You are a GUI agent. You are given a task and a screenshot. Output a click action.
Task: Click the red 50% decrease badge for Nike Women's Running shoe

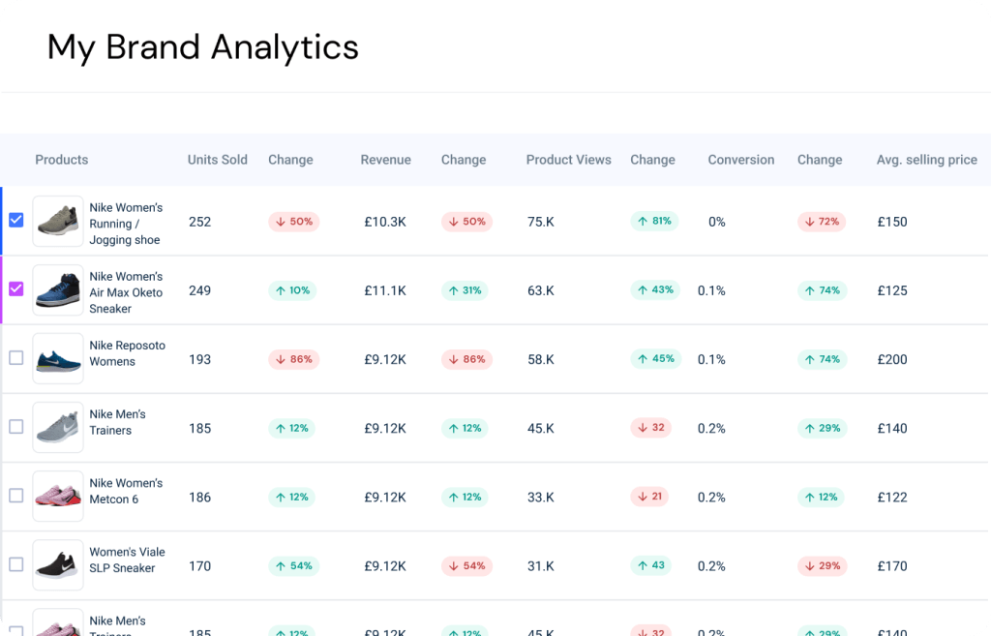[292, 221]
